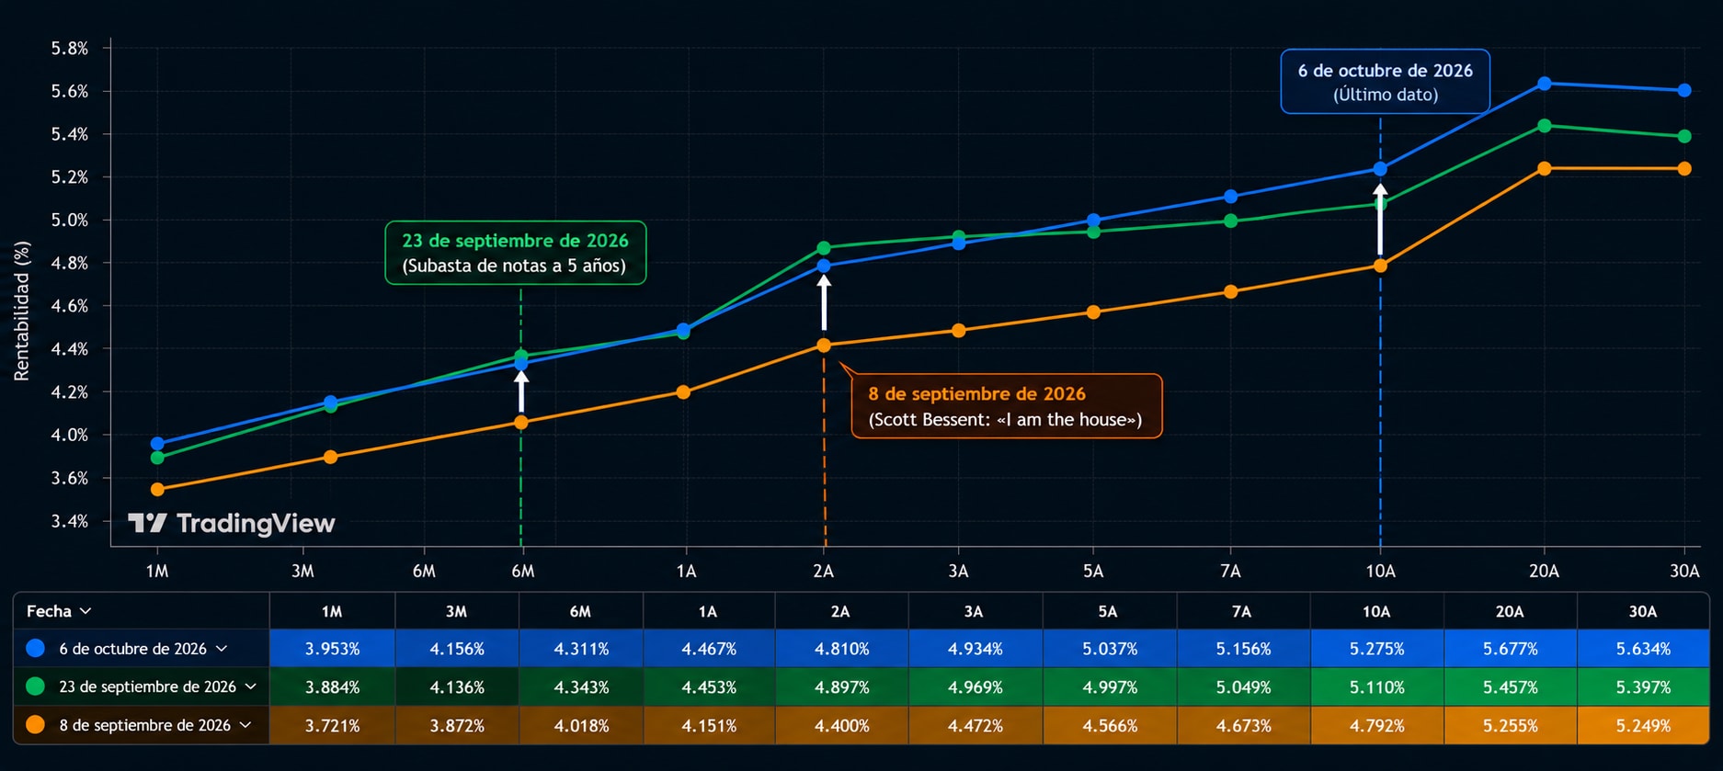Click the green swatch of the 23 de septiembre row
This screenshot has width=1723, height=771.
pos(36,686)
